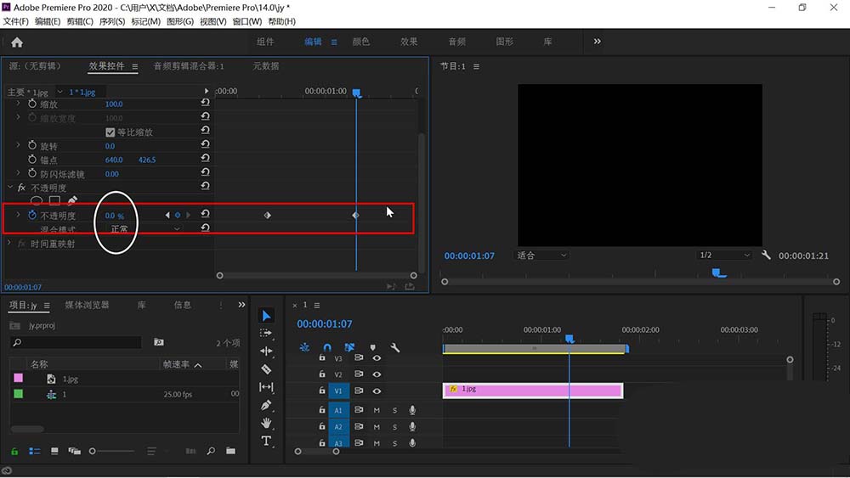This screenshot has width=850, height=478.
Task: Open timeline display settings wrench
Action: point(394,347)
